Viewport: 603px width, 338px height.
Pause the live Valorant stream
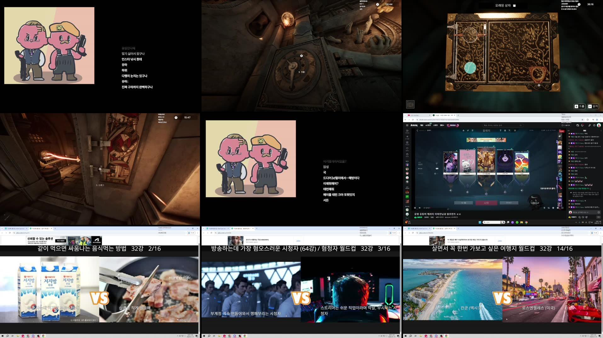click(x=415, y=208)
